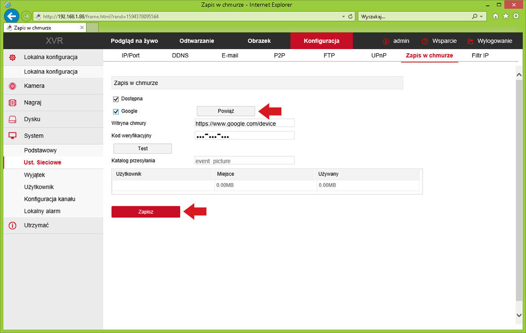This screenshot has width=526, height=333.
Task: Click the Wsparcie help icon
Action: tap(425, 41)
